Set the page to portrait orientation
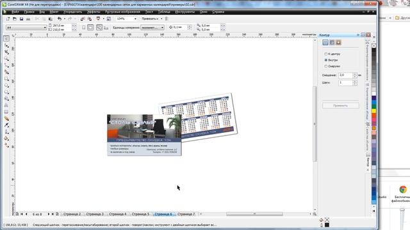This screenshot has width=410, height=230. click(84, 27)
